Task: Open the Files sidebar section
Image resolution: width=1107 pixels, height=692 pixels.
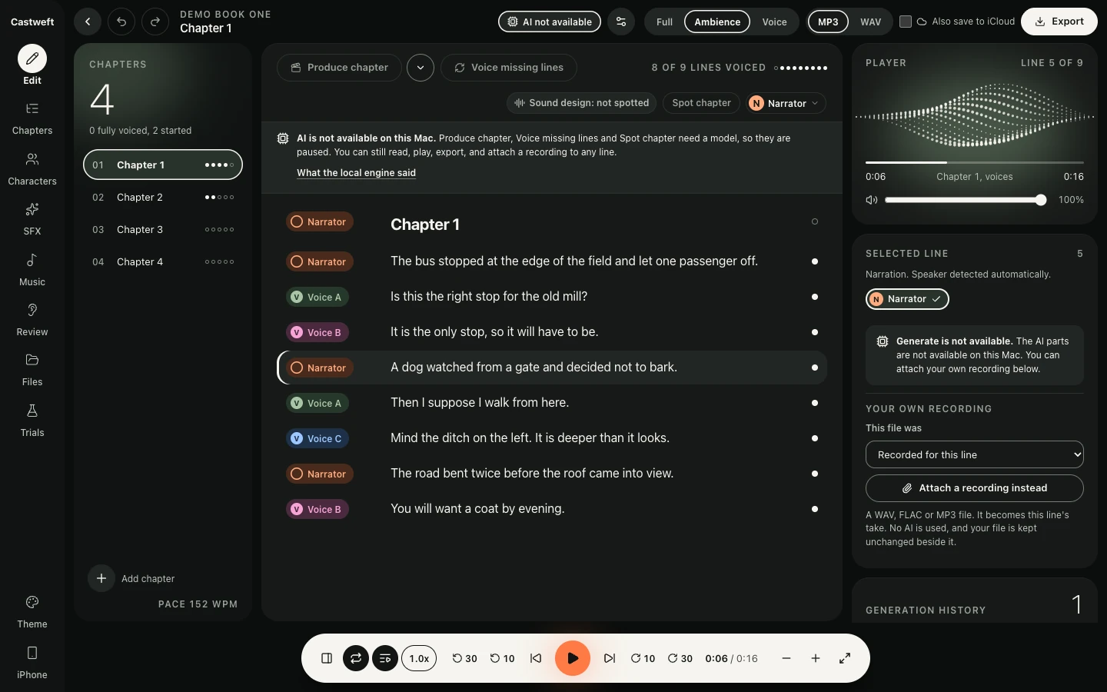Action: tap(32, 369)
